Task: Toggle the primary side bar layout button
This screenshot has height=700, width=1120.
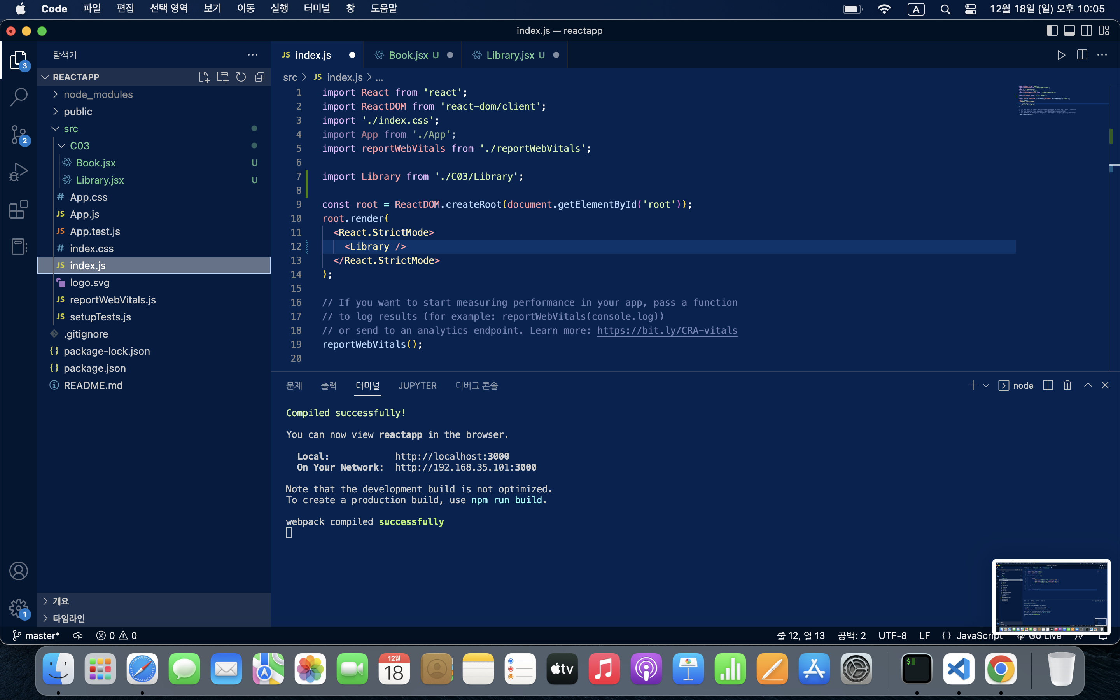Action: [x=1052, y=31]
